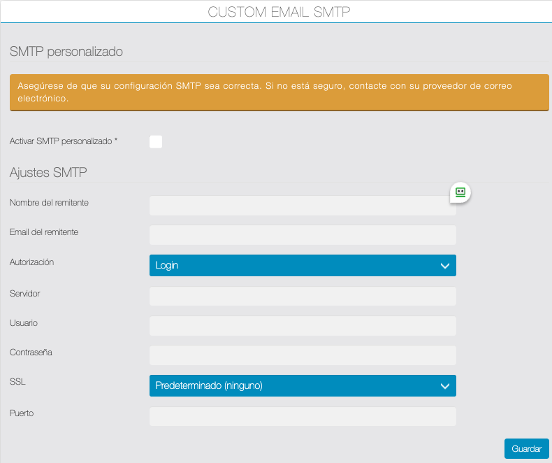Image resolution: width=552 pixels, height=463 pixels.
Task: Click the CUSTOM EMAIL SMTP page title
Action: point(279,12)
